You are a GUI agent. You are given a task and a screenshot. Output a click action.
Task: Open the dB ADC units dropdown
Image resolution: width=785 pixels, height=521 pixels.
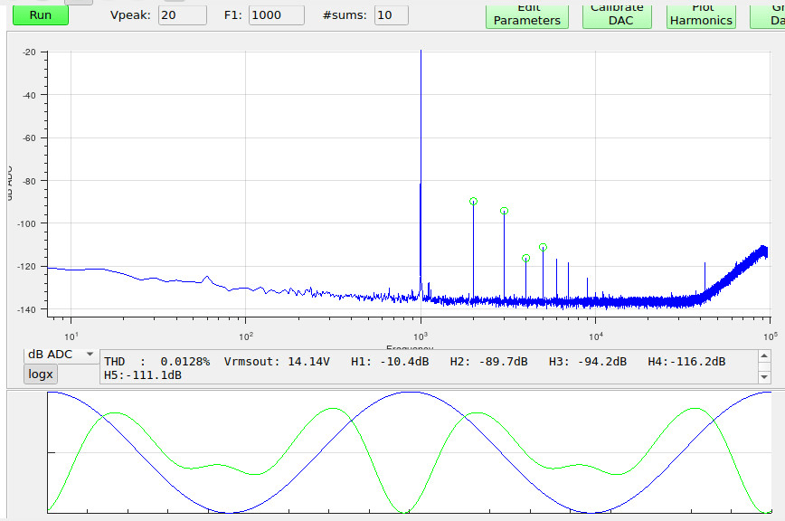pos(61,355)
